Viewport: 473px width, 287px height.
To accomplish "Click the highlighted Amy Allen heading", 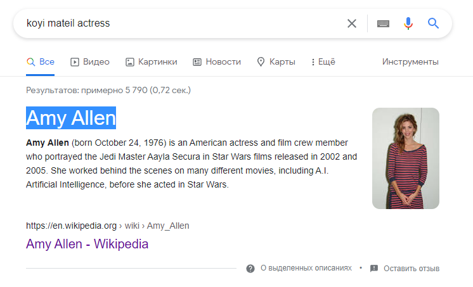I will (x=71, y=118).
